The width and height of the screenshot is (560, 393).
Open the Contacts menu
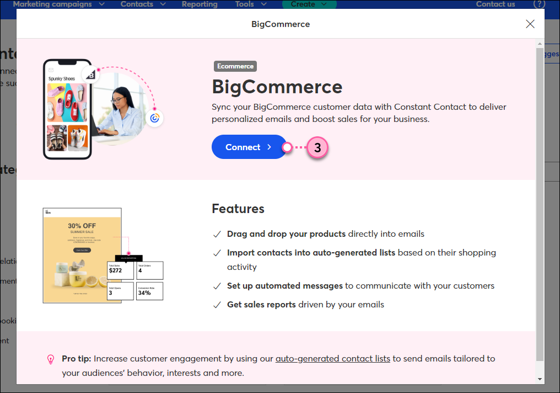click(x=137, y=4)
